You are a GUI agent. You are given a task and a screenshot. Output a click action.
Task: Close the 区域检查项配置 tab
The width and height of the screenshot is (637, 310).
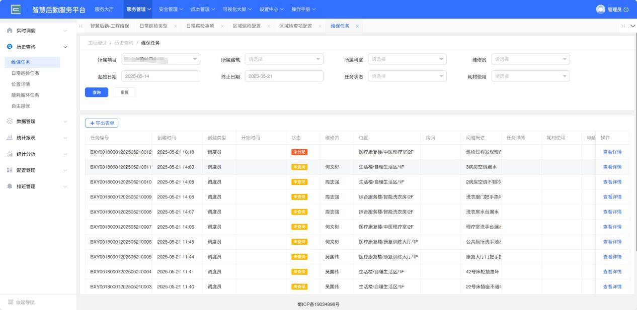[x=320, y=26]
